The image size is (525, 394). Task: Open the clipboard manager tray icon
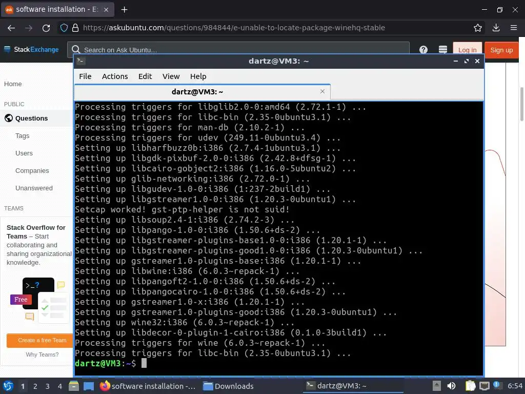click(x=470, y=386)
